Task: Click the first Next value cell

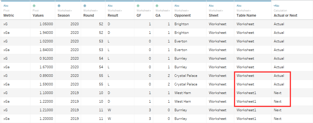Action: pos(277,93)
